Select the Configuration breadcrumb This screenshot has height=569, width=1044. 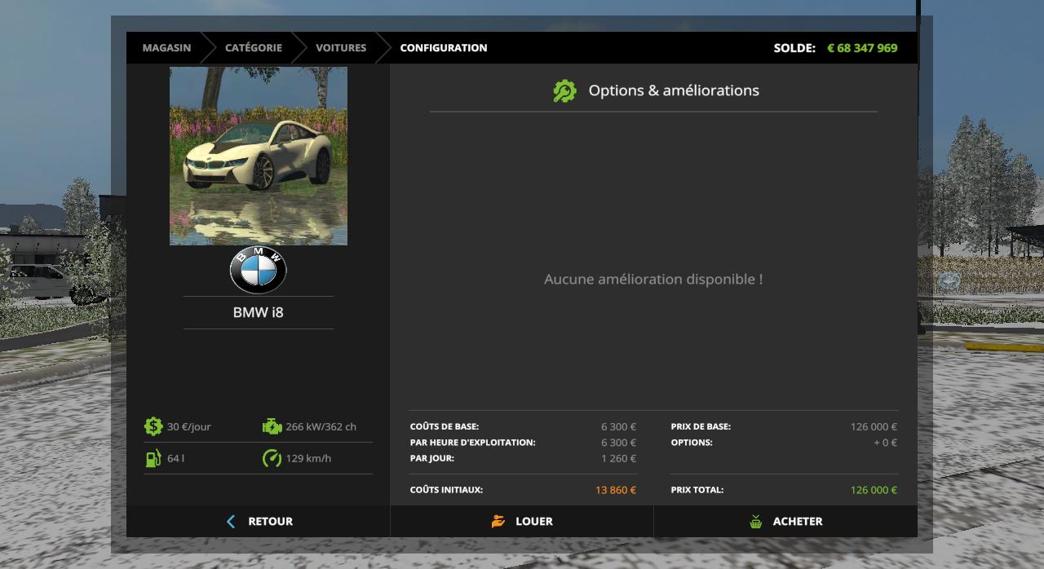(444, 48)
